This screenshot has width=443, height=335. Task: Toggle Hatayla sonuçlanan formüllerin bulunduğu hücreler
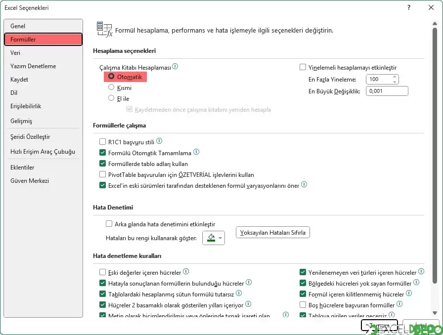(102, 283)
